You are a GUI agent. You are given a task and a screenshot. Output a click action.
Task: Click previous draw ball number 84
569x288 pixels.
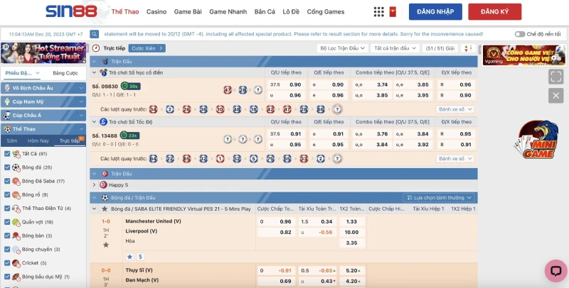click(x=153, y=158)
